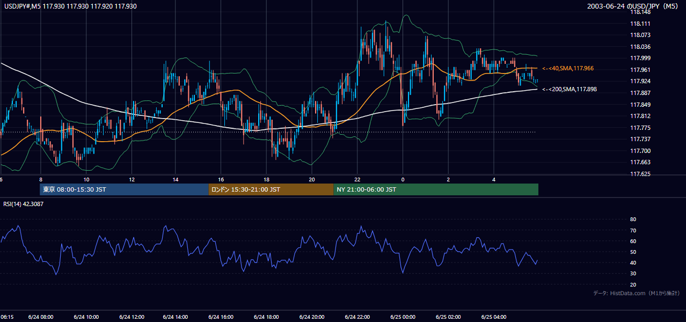This screenshot has height=322, width=686.
Task: Click the RSI 40 level label
Action: tap(633, 262)
